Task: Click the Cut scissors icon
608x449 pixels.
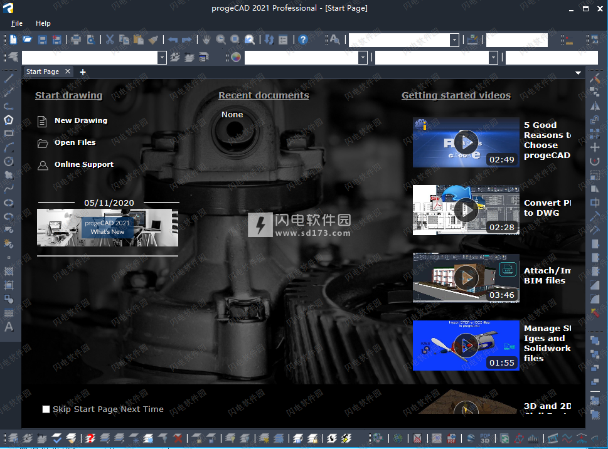Action: point(110,40)
